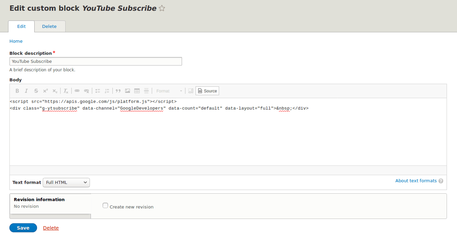
Task: Click the remove format icon
Action: pos(66,91)
